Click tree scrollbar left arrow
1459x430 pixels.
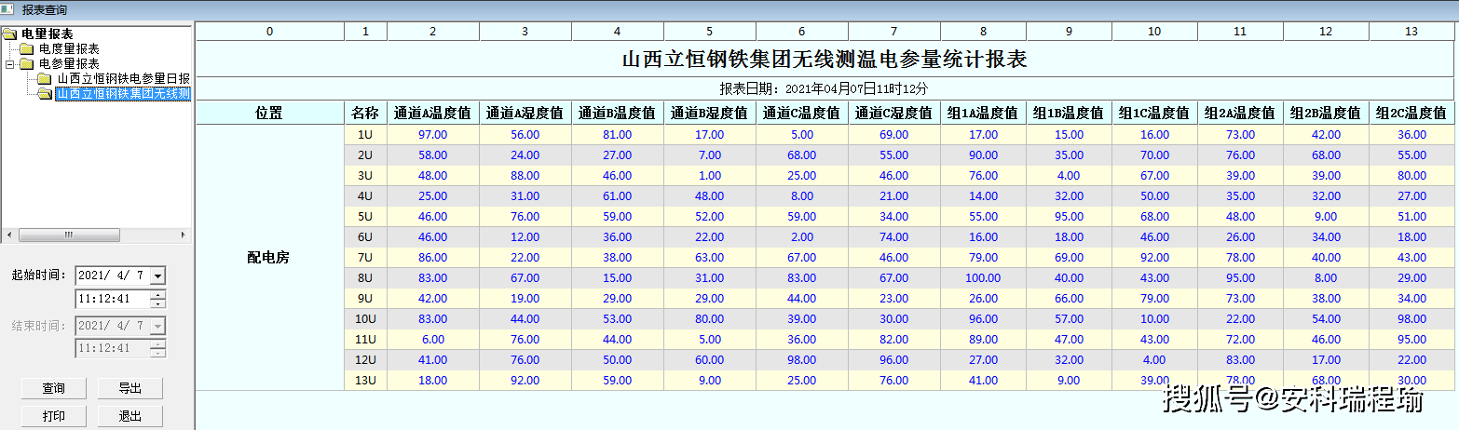[8, 235]
